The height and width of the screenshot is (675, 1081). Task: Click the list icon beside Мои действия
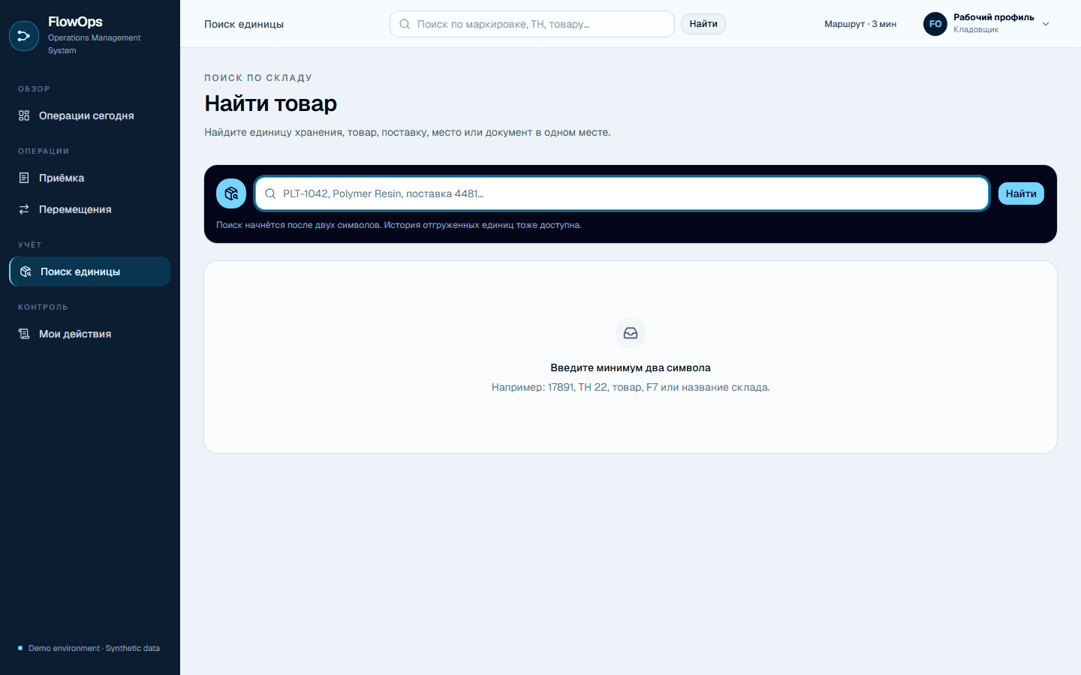tap(24, 334)
